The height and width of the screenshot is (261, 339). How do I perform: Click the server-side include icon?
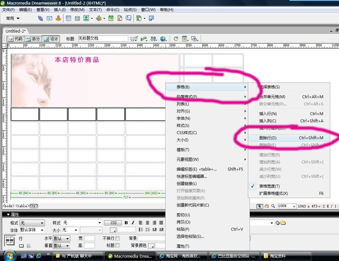point(119,18)
